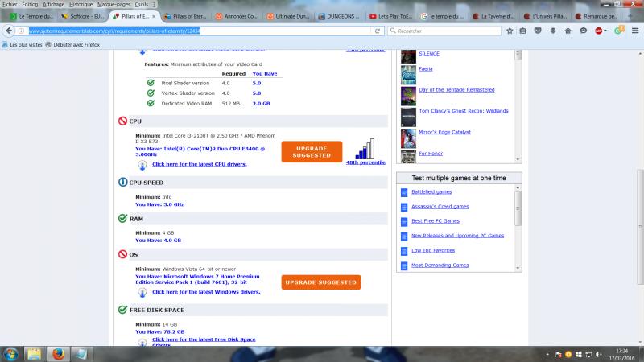
Task: Switch to the Softcore - EU... tab
Action: [x=84, y=16]
